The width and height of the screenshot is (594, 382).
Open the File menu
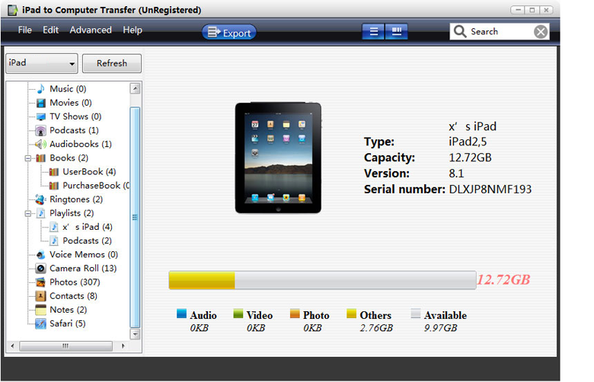tap(25, 30)
